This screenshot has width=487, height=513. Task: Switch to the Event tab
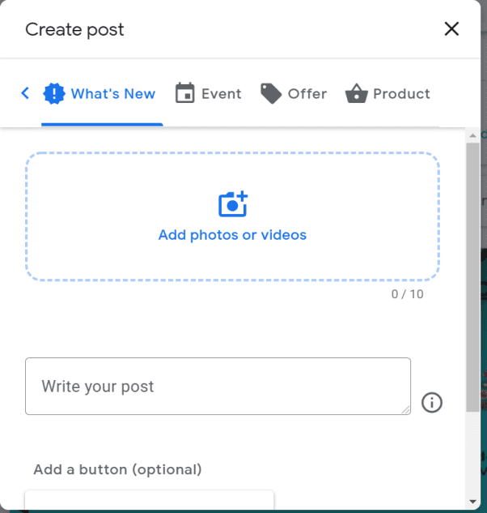209,93
